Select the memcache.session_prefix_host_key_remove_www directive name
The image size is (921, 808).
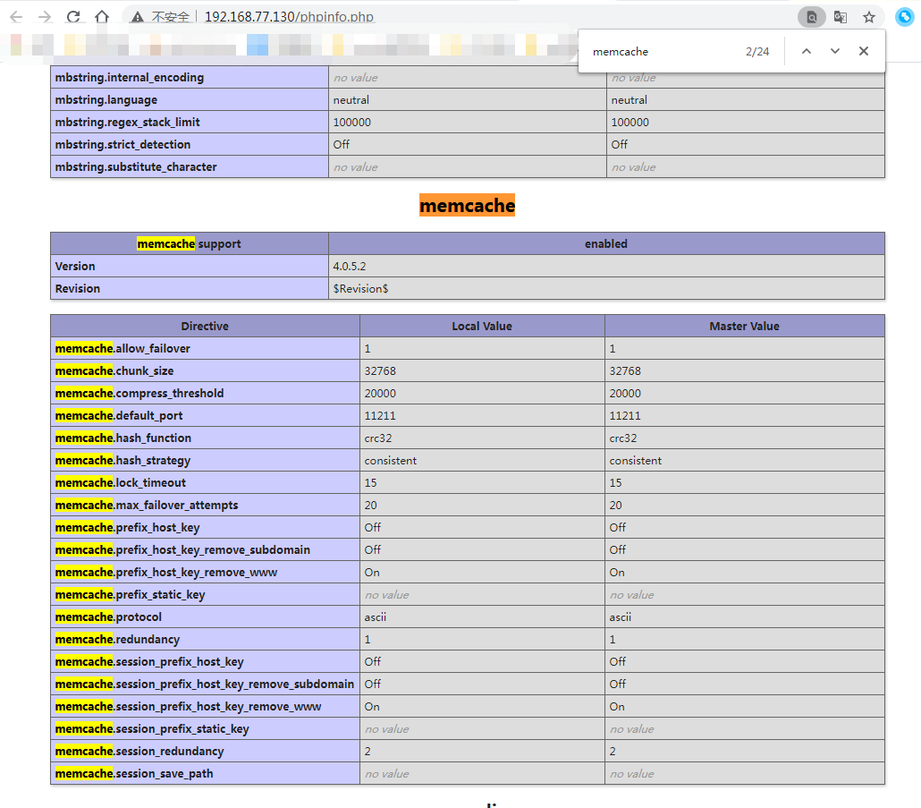(x=188, y=706)
